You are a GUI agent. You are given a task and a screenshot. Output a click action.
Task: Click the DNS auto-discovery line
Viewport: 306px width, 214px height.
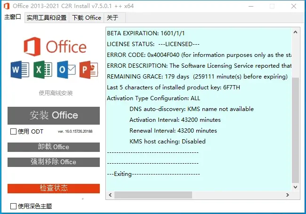(192, 109)
